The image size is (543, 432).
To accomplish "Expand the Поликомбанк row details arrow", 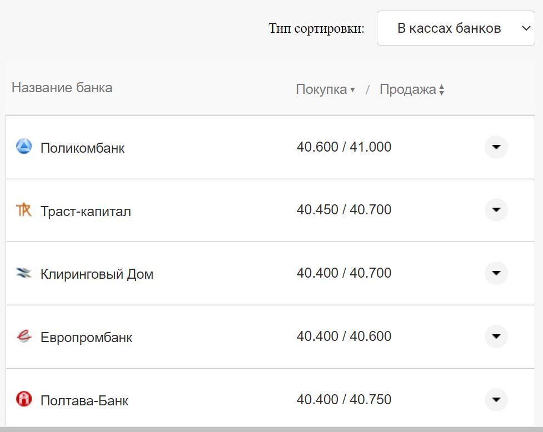I will pyautogui.click(x=496, y=147).
